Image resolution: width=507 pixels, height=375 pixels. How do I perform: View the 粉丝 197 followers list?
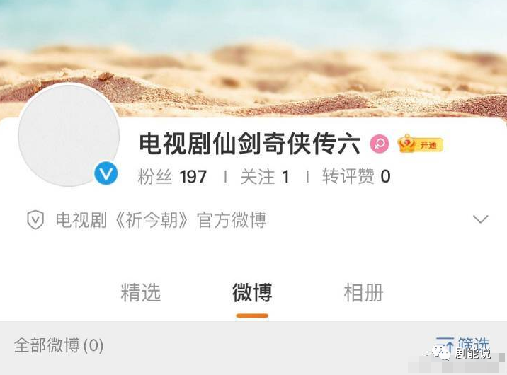point(172,177)
